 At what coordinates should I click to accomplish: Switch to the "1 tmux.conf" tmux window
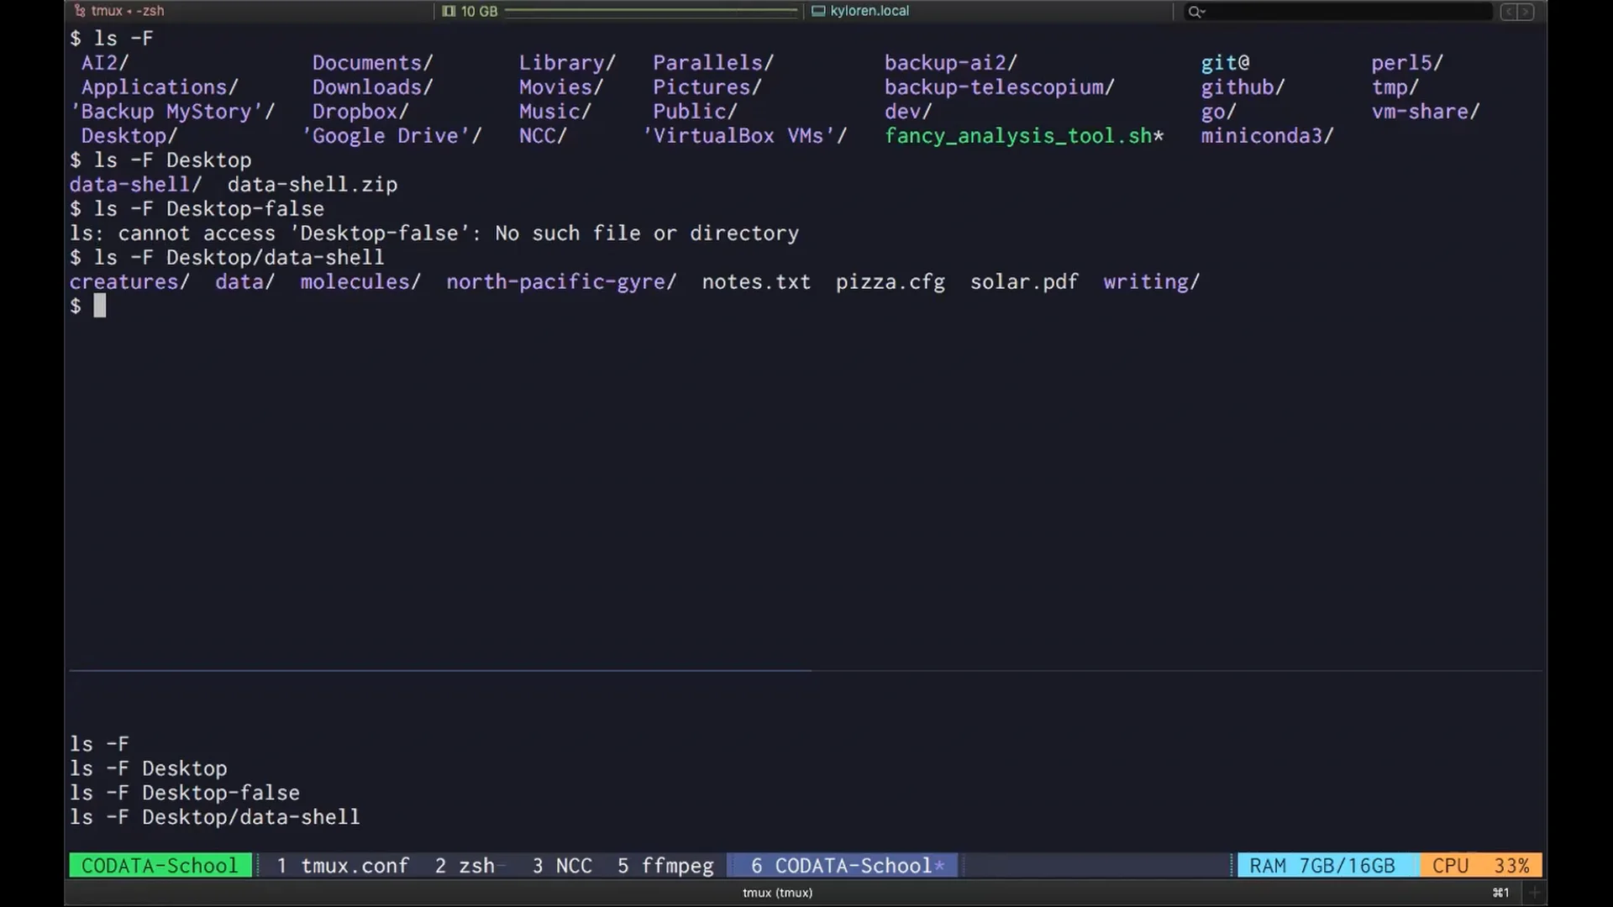tap(344, 865)
